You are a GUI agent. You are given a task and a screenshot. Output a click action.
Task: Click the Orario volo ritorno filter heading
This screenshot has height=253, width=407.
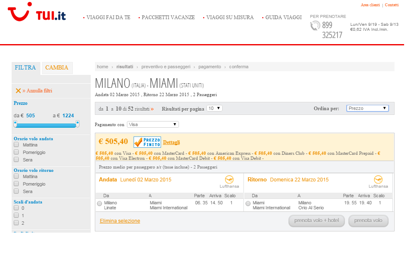pyautogui.click(x=34, y=171)
